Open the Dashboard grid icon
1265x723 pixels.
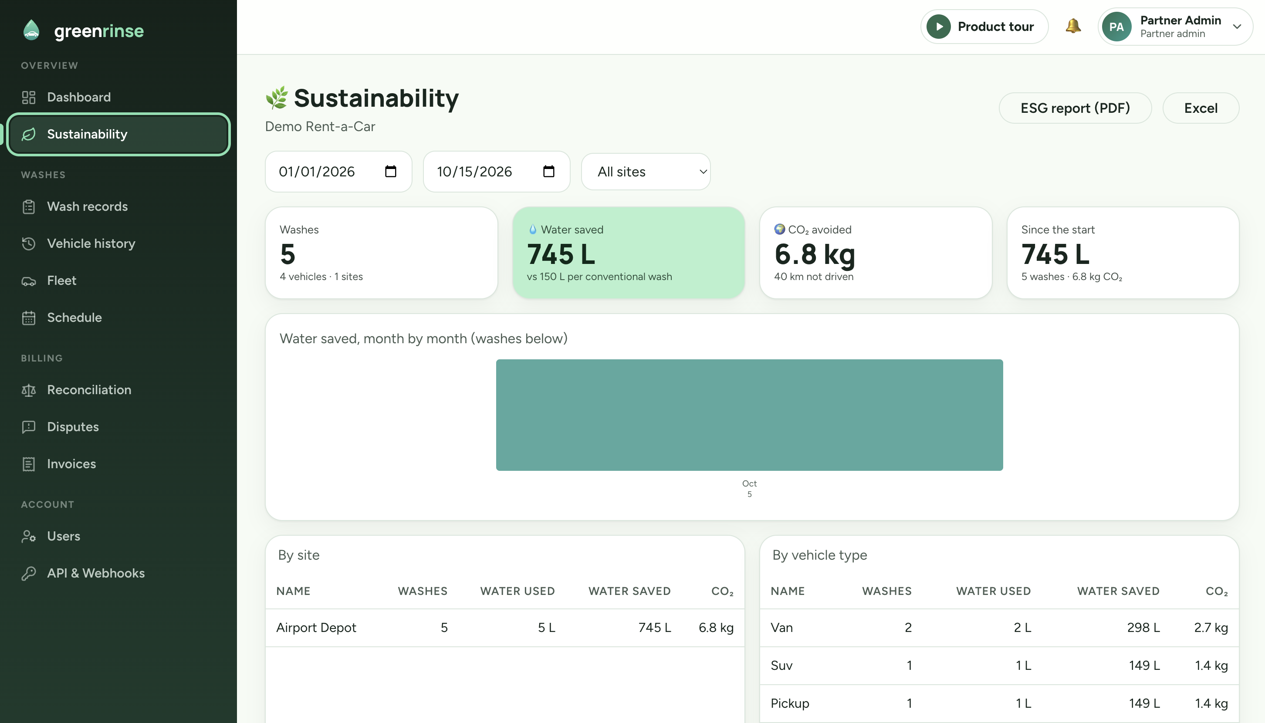coord(29,97)
